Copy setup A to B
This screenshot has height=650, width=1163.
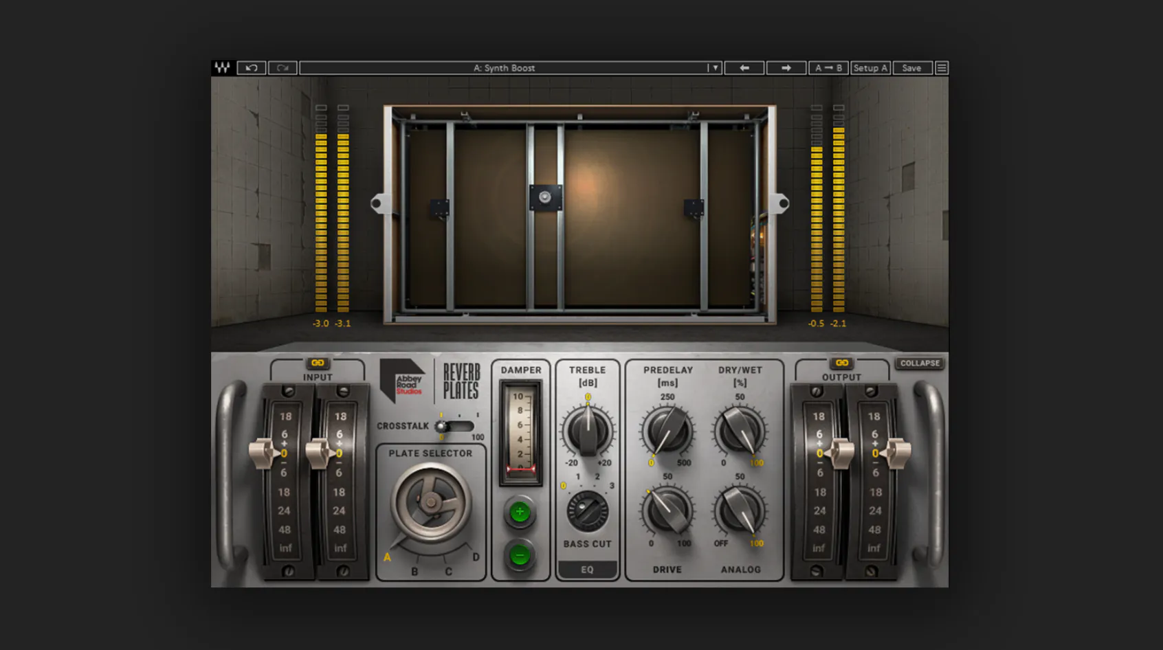pos(828,67)
